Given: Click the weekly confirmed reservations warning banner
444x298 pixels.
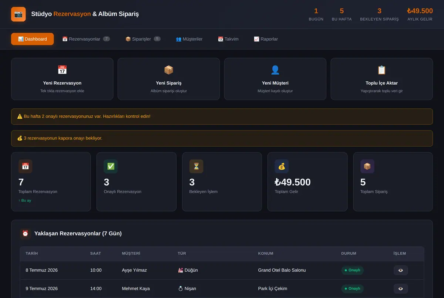Looking at the screenshot, I should (x=222, y=116).
